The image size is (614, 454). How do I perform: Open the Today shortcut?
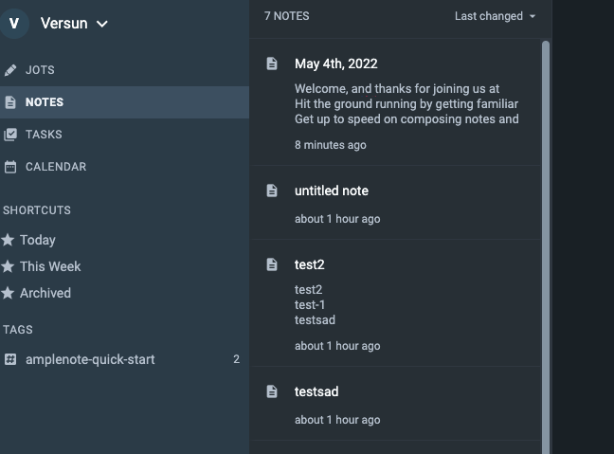click(38, 240)
